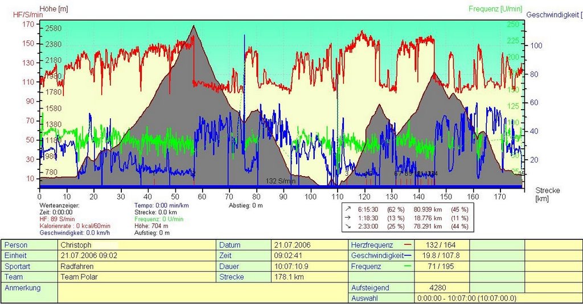Click the 'Sportart' row label
583x304 pixels.
coord(18,266)
